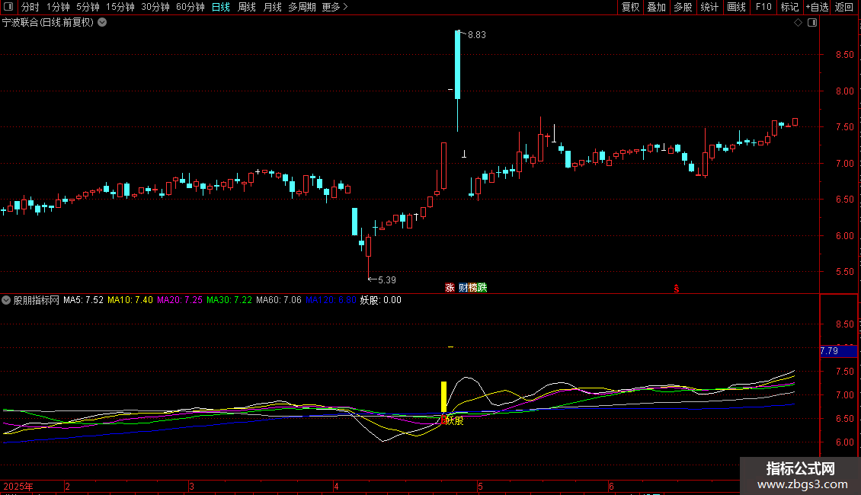Screen dimensions: 861x495
Task: Click the tall cyan candle at 8.83
Action: [457, 65]
